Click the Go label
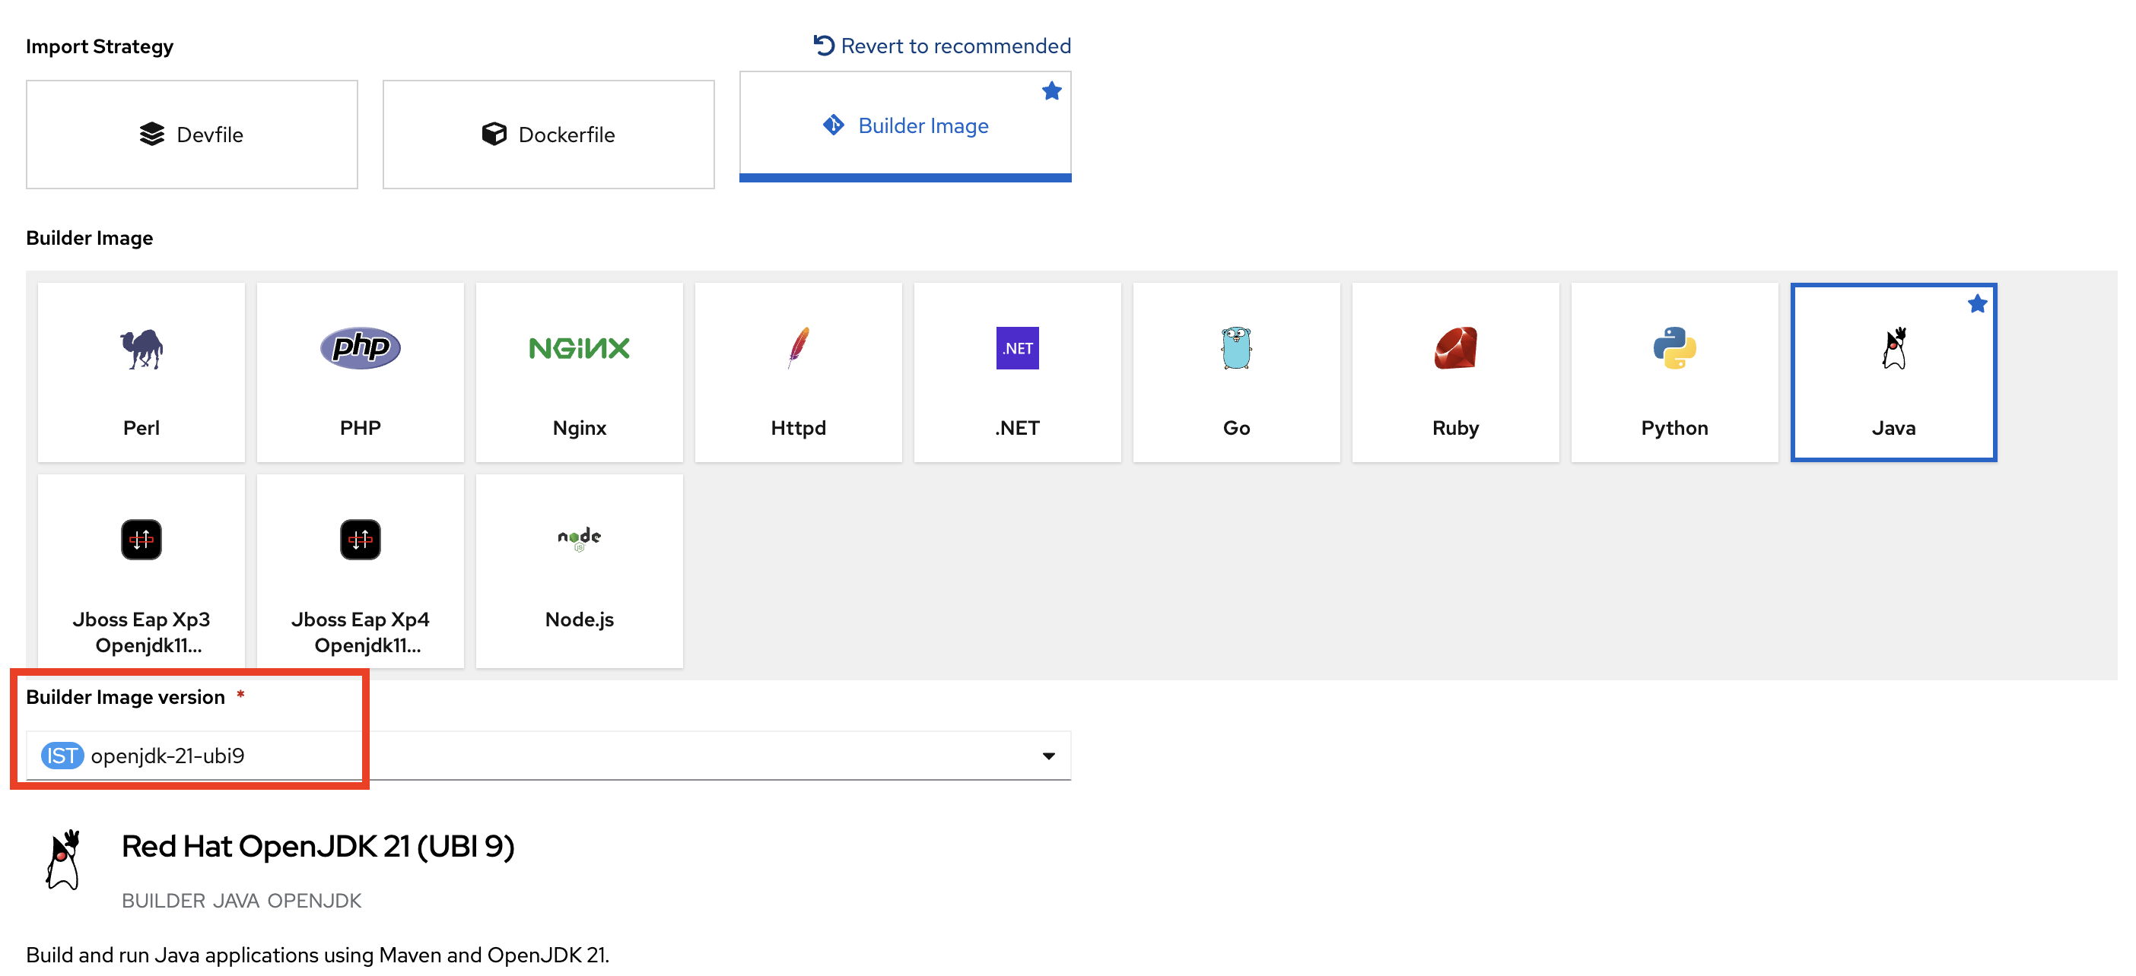 1235,427
